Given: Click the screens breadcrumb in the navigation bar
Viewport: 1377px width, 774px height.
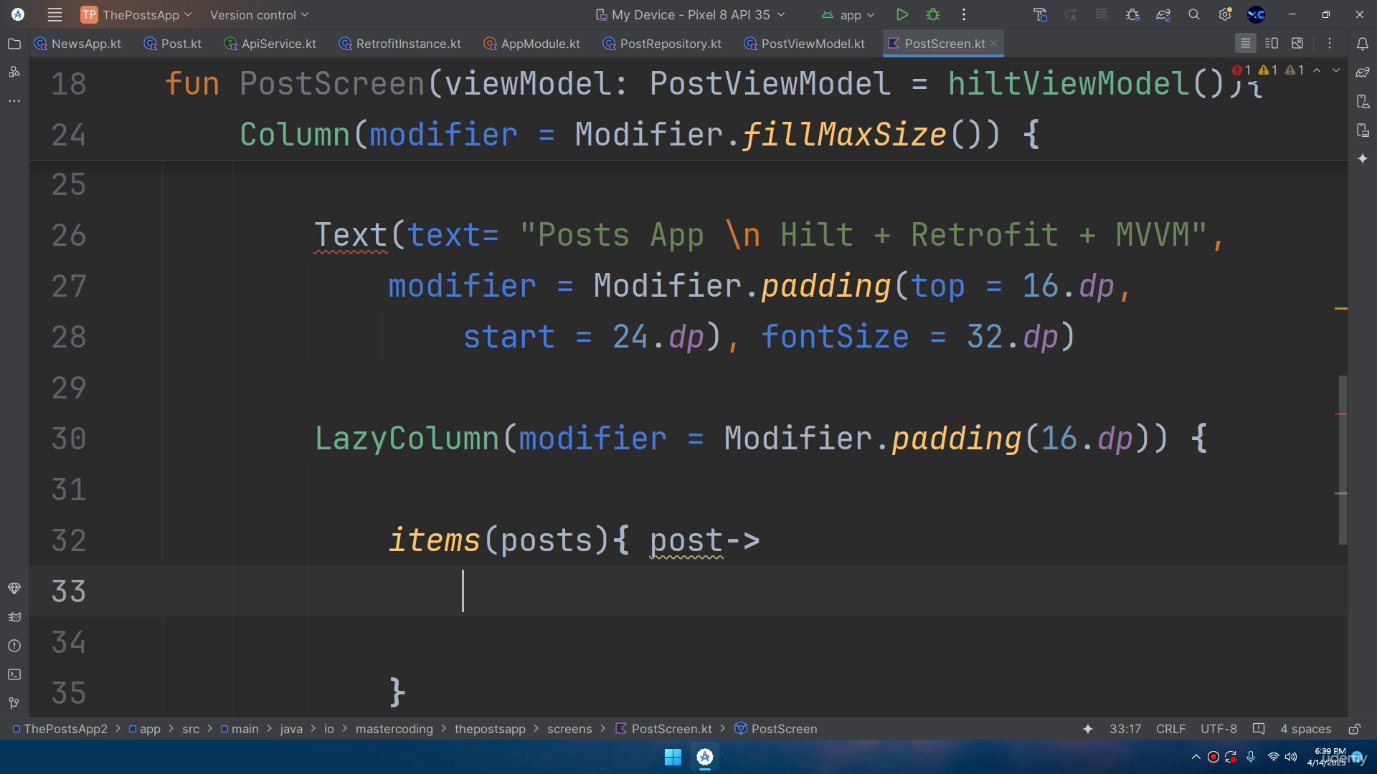Looking at the screenshot, I should 569,729.
